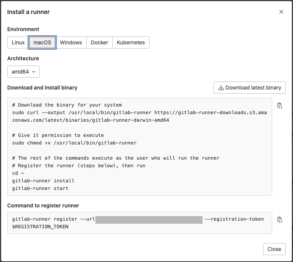Screen dimensions: 293x262
Task: Select the Linux environment
Action: pos(18,42)
